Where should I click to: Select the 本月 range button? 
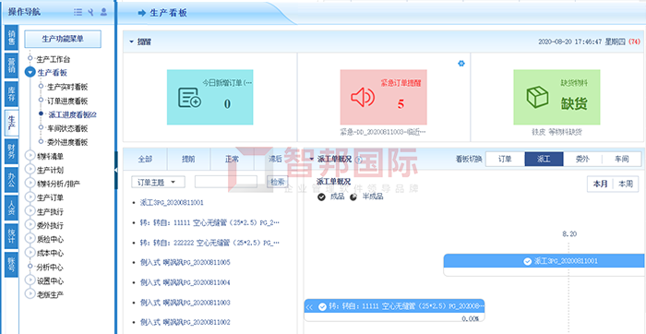click(x=600, y=185)
